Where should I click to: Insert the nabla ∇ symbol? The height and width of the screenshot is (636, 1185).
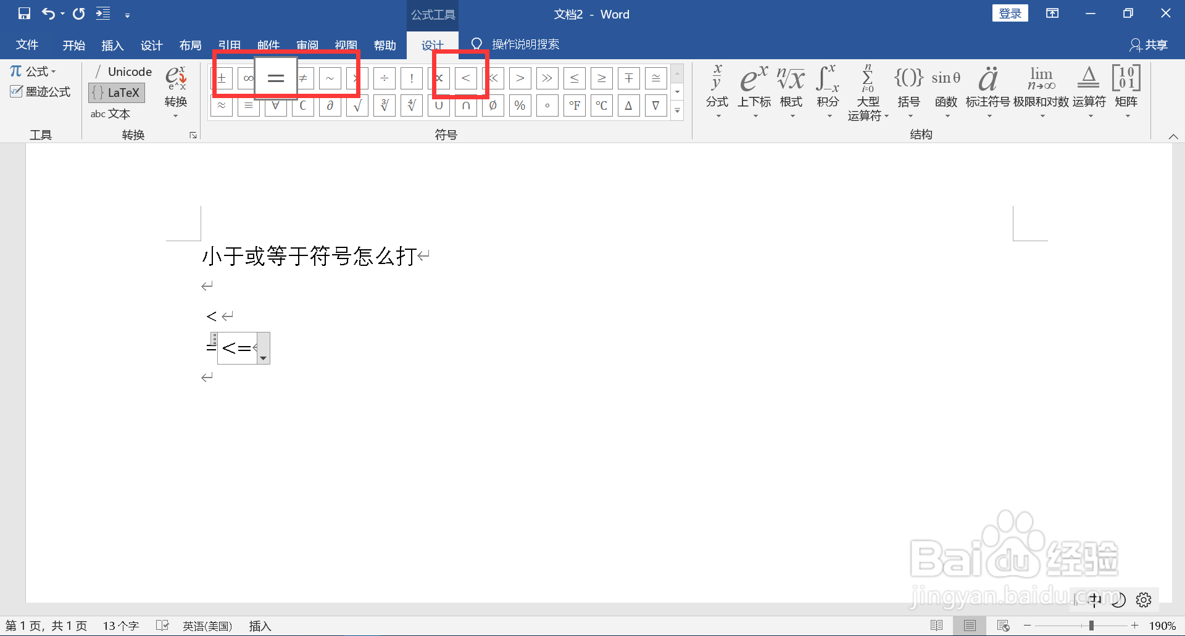(656, 105)
